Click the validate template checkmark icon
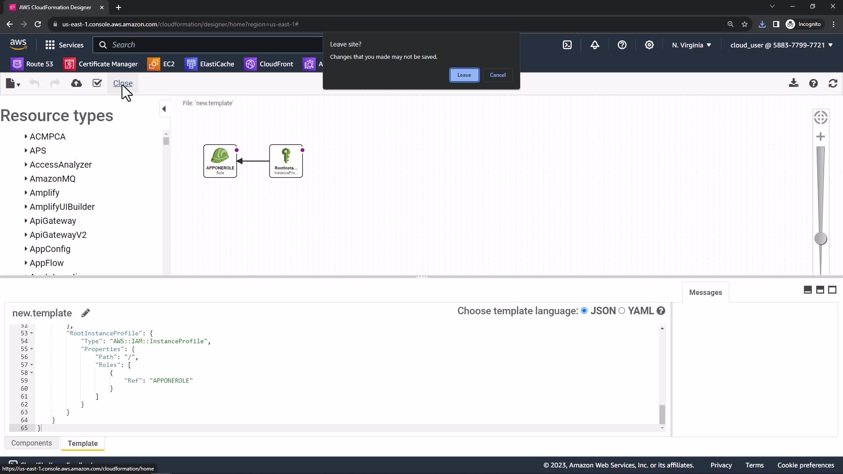This screenshot has height=474, width=843. coord(97,83)
